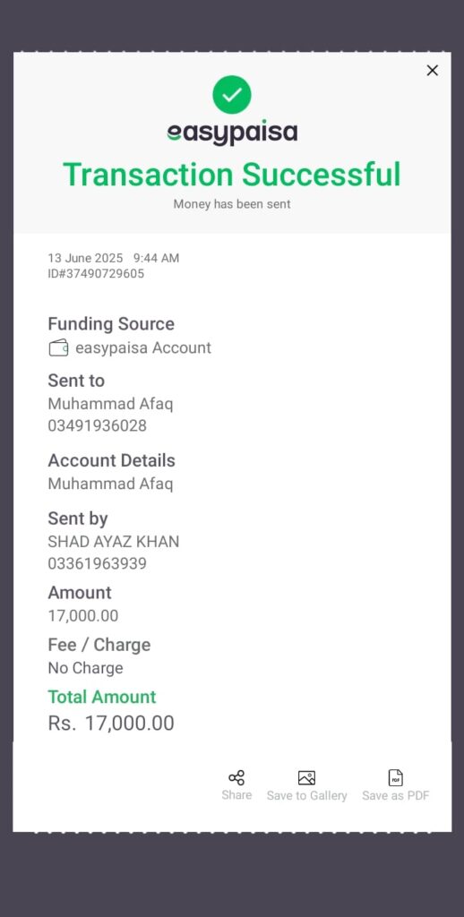Tap the Funding Source label

[x=111, y=324]
